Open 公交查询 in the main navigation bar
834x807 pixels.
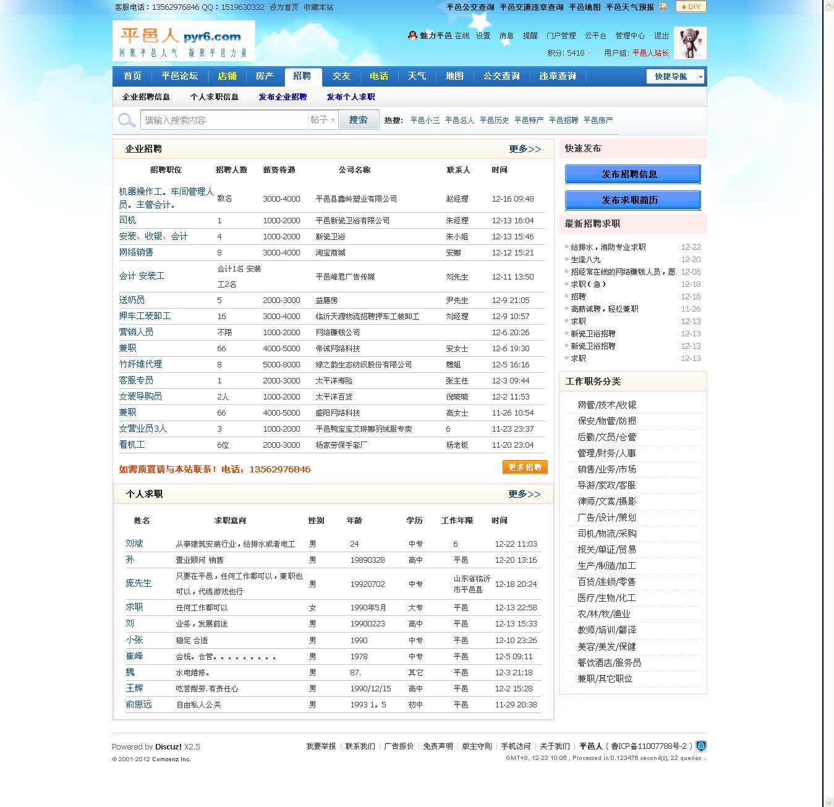click(501, 76)
